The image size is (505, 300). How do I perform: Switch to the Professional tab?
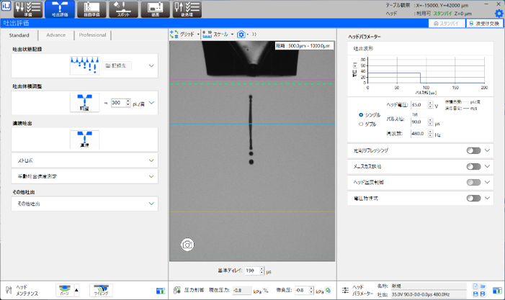pyautogui.click(x=92, y=35)
